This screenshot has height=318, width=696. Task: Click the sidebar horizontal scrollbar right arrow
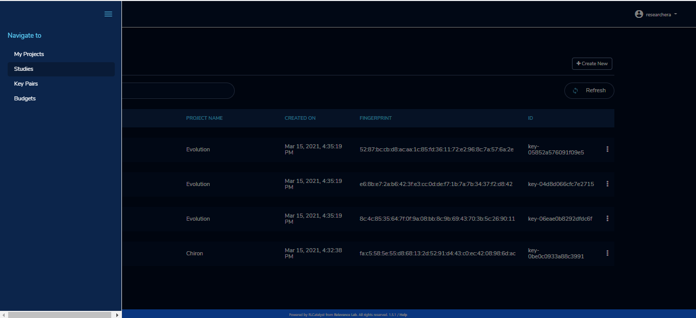click(117, 315)
